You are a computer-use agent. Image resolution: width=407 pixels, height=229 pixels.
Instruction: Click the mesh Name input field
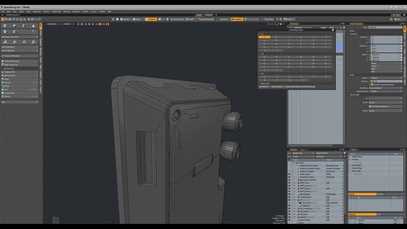point(386,27)
